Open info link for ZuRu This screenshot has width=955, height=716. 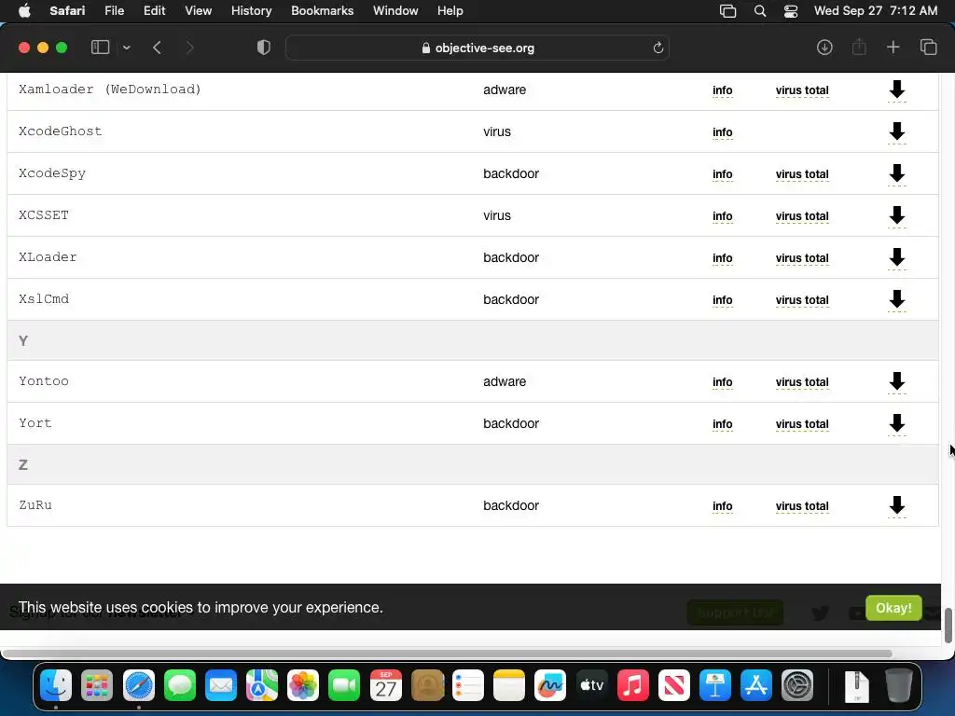pos(723,506)
